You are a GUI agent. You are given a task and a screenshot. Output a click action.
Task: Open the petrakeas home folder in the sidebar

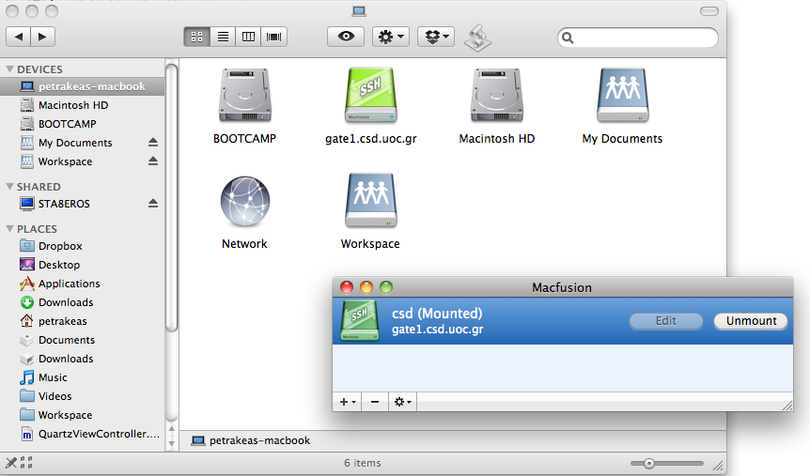83,321
